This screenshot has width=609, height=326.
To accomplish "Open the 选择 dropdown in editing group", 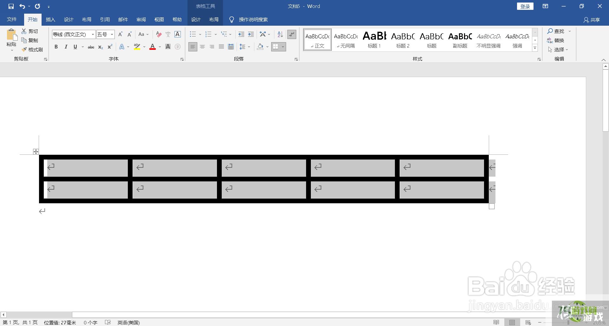I will click(558, 49).
